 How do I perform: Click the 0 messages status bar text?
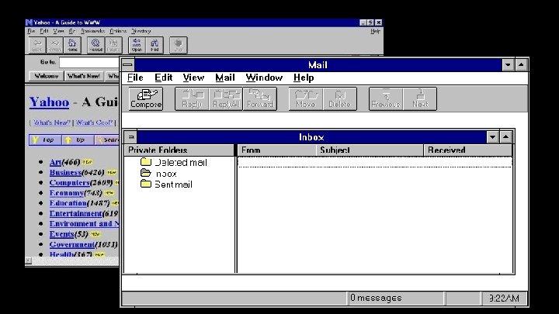pyautogui.click(x=376, y=298)
